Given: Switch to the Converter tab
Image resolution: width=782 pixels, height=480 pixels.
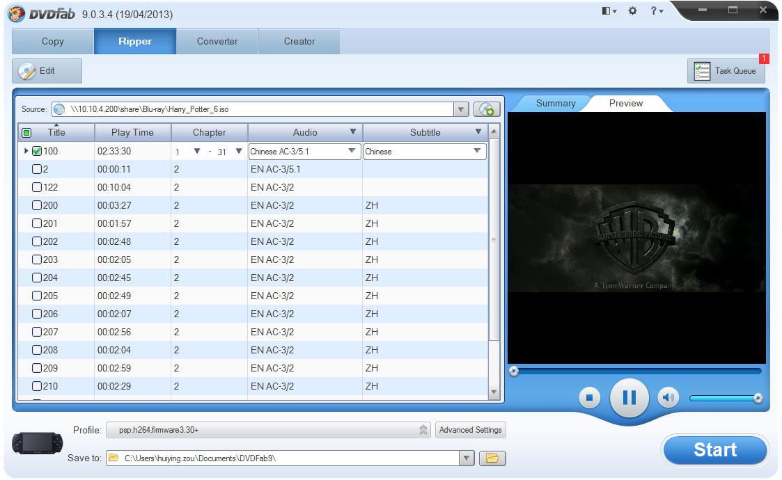Looking at the screenshot, I should pyautogui.click(x=217, y=41).
